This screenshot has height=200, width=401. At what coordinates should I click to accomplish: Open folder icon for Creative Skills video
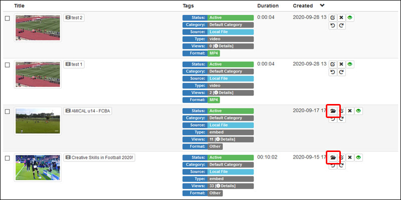333,157
